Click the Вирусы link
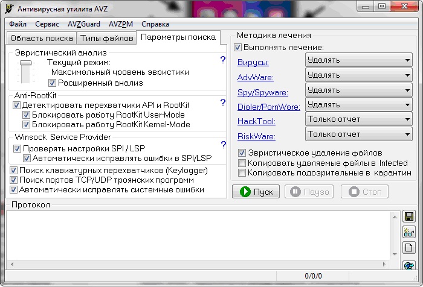 coord(253,63)
